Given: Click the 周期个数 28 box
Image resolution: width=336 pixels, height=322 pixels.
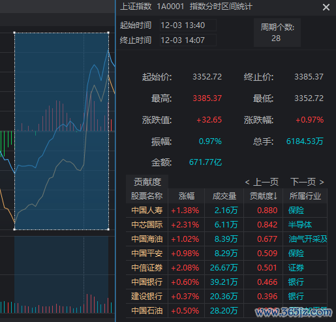Looking at the screenshot, I should point(277,33).
